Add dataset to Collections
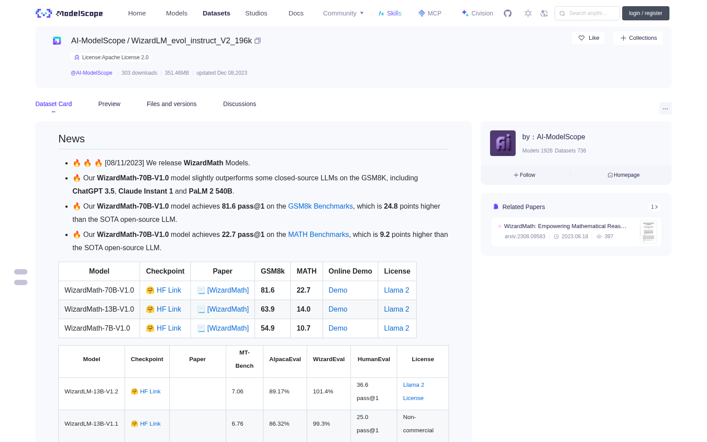This screenshot has width=707, height=442. click(x=638, y=38)
